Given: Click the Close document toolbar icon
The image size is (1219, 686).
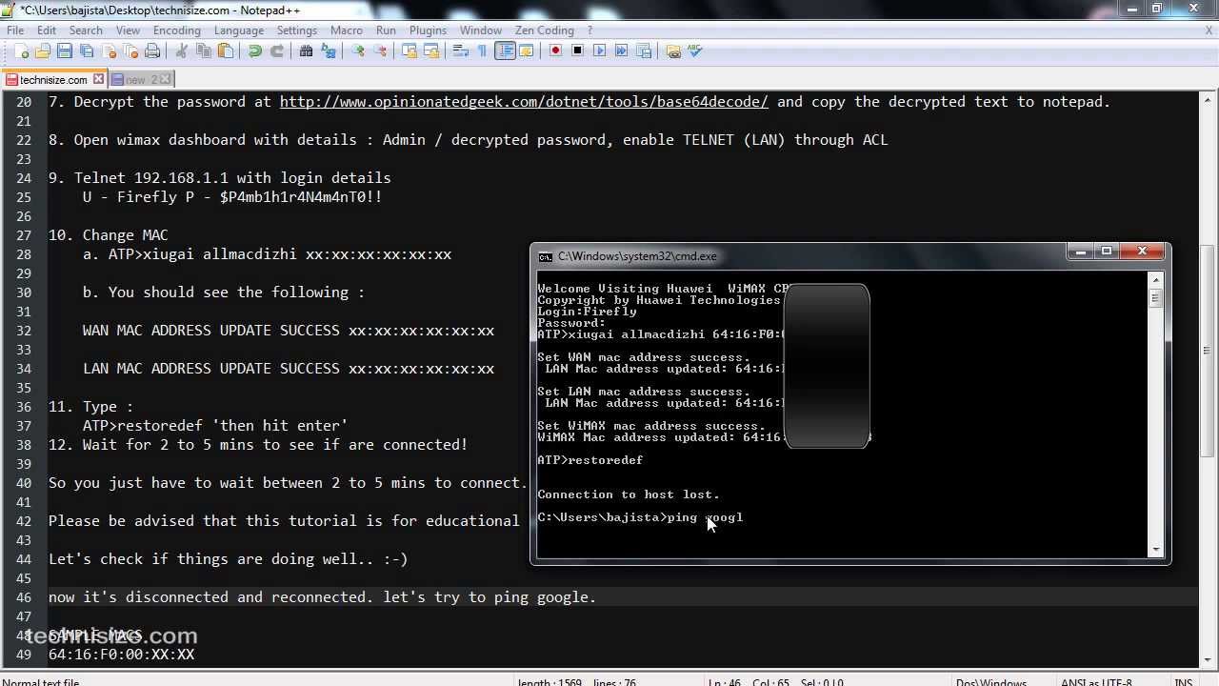Looking at the screenshot, I should coord(109,50).
